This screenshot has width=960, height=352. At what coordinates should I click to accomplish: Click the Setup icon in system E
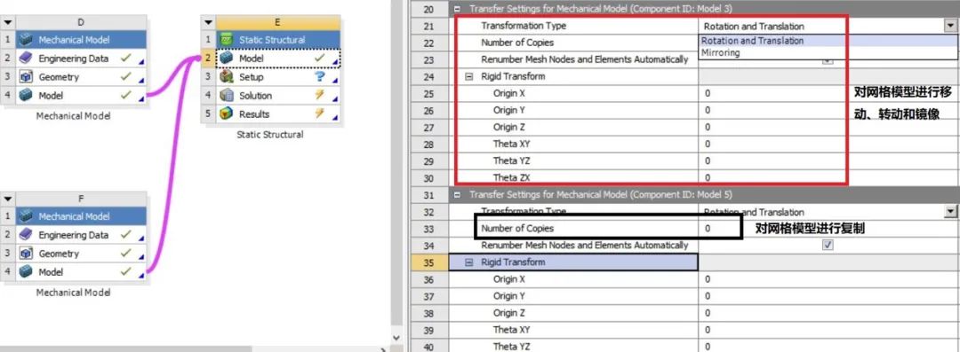(227, 77)
